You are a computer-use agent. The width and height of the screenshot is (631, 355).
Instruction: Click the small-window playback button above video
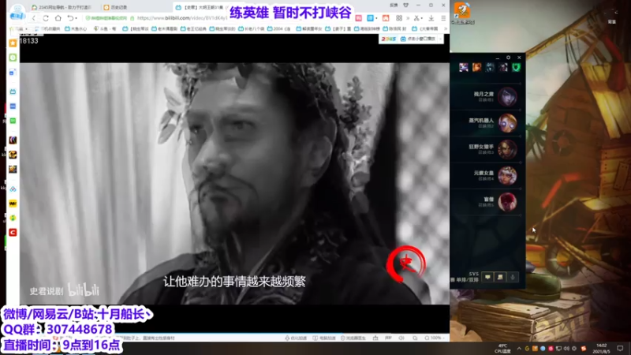(418, 39)
